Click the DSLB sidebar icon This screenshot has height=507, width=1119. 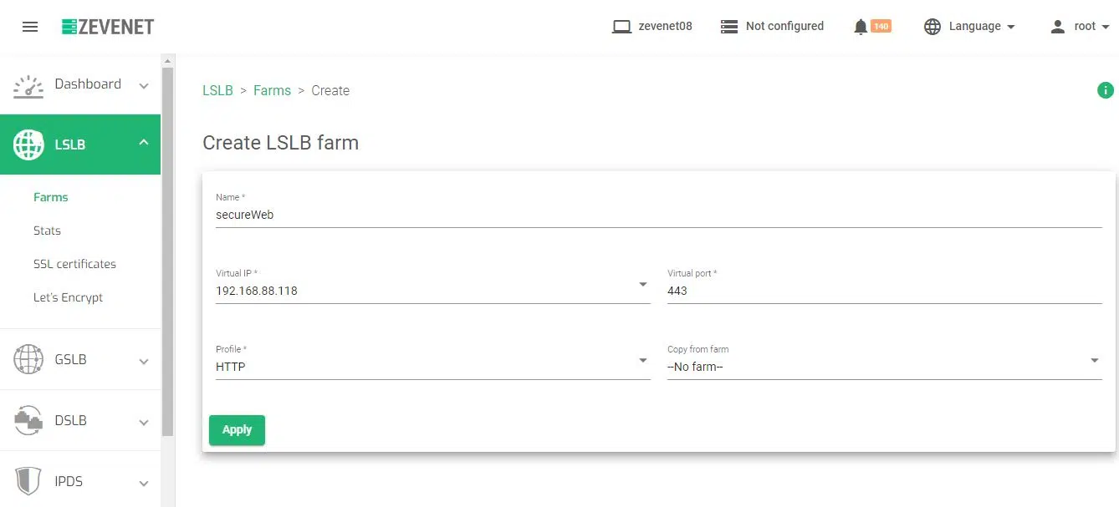coord(28,421)
